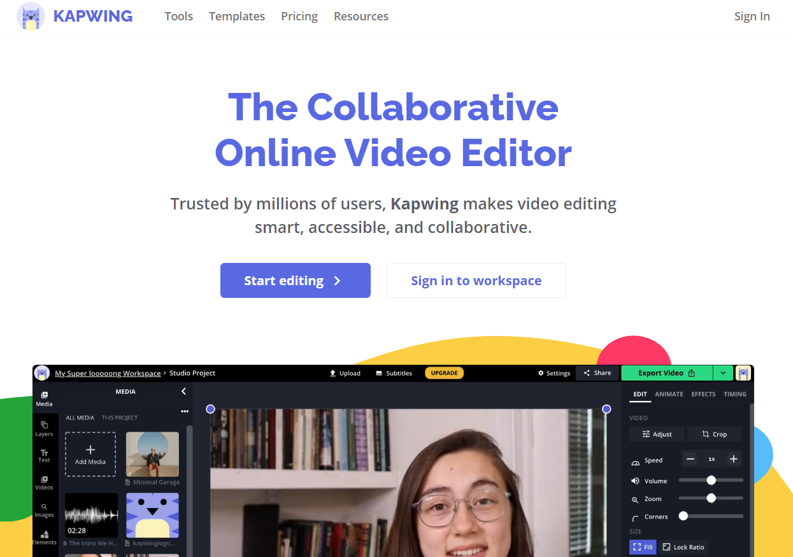Open the Elements sidebar panel

45,538
